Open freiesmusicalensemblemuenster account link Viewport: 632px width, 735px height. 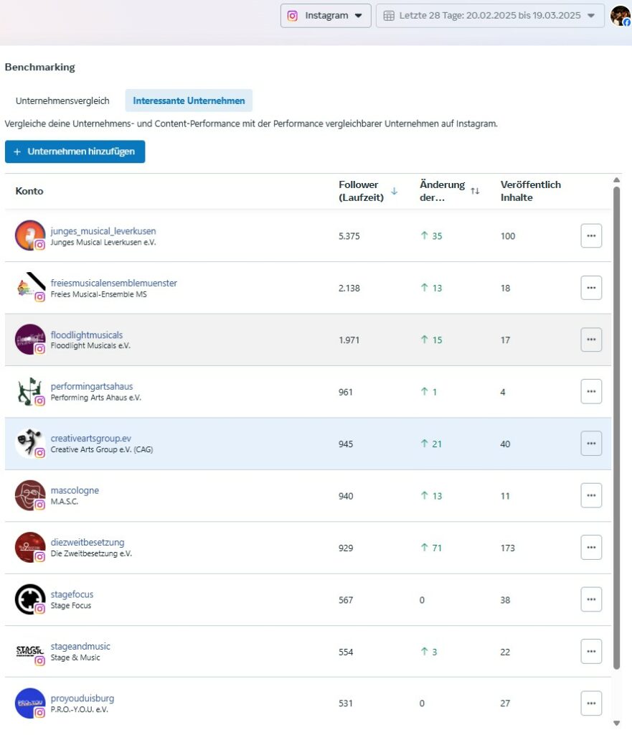113,283
